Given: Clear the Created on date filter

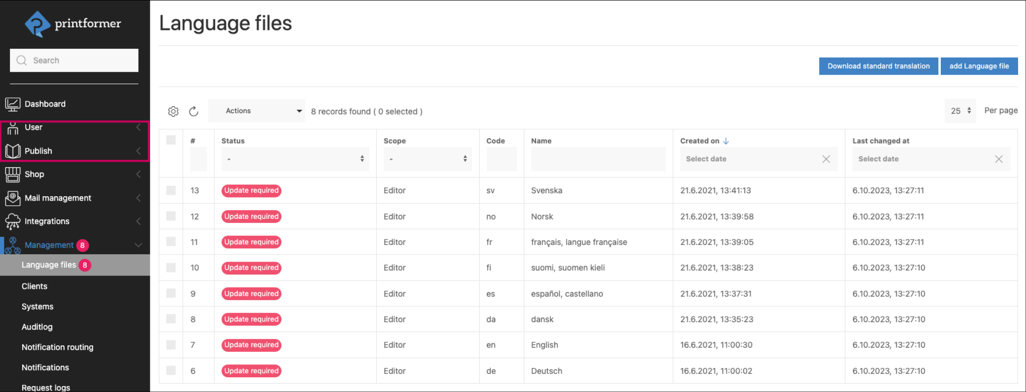Looking at the screenshot, I should [826, 159].
